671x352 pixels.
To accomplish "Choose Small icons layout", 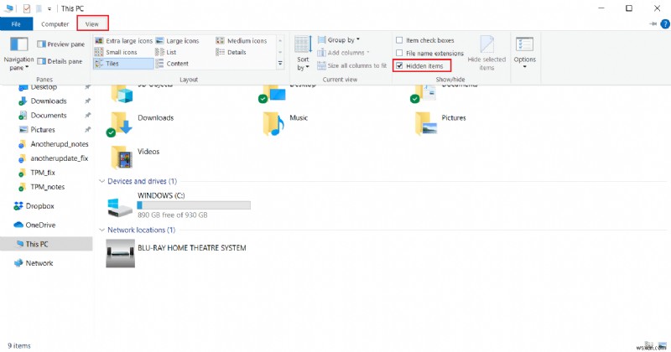I will pos(116,52).
